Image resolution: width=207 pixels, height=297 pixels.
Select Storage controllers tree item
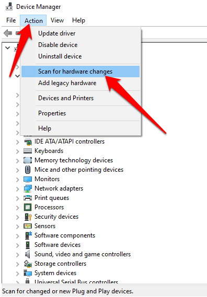pyautogui.click(x=60, y=264)
